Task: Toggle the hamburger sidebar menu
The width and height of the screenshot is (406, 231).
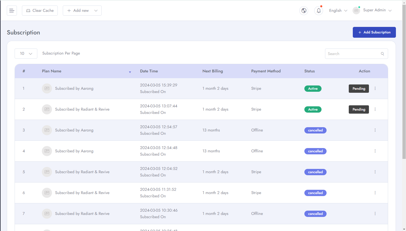Action: click(x=12, y=11)
